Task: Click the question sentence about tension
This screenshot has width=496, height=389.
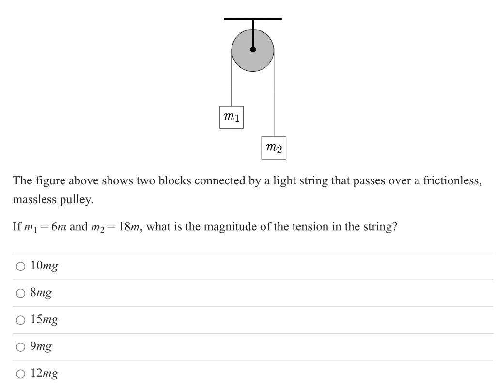Action: coord(205,227)
